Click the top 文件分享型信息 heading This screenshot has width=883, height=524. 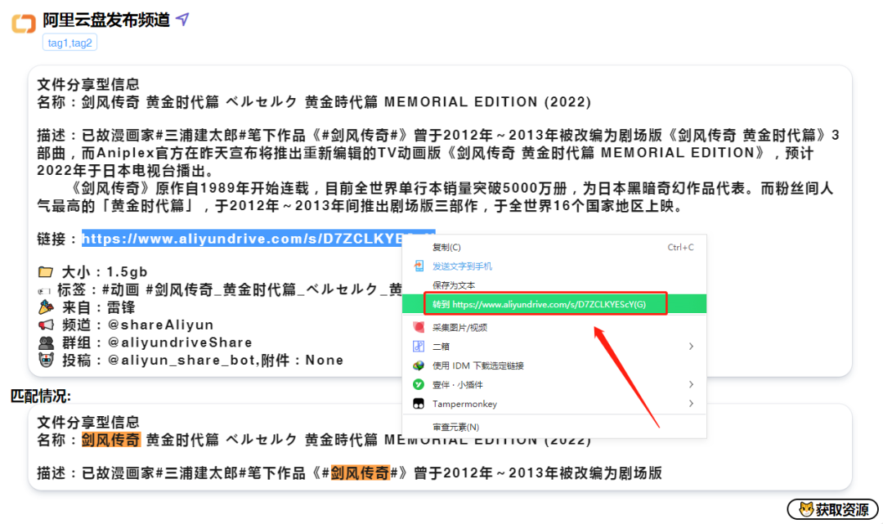tap(88, 84)
